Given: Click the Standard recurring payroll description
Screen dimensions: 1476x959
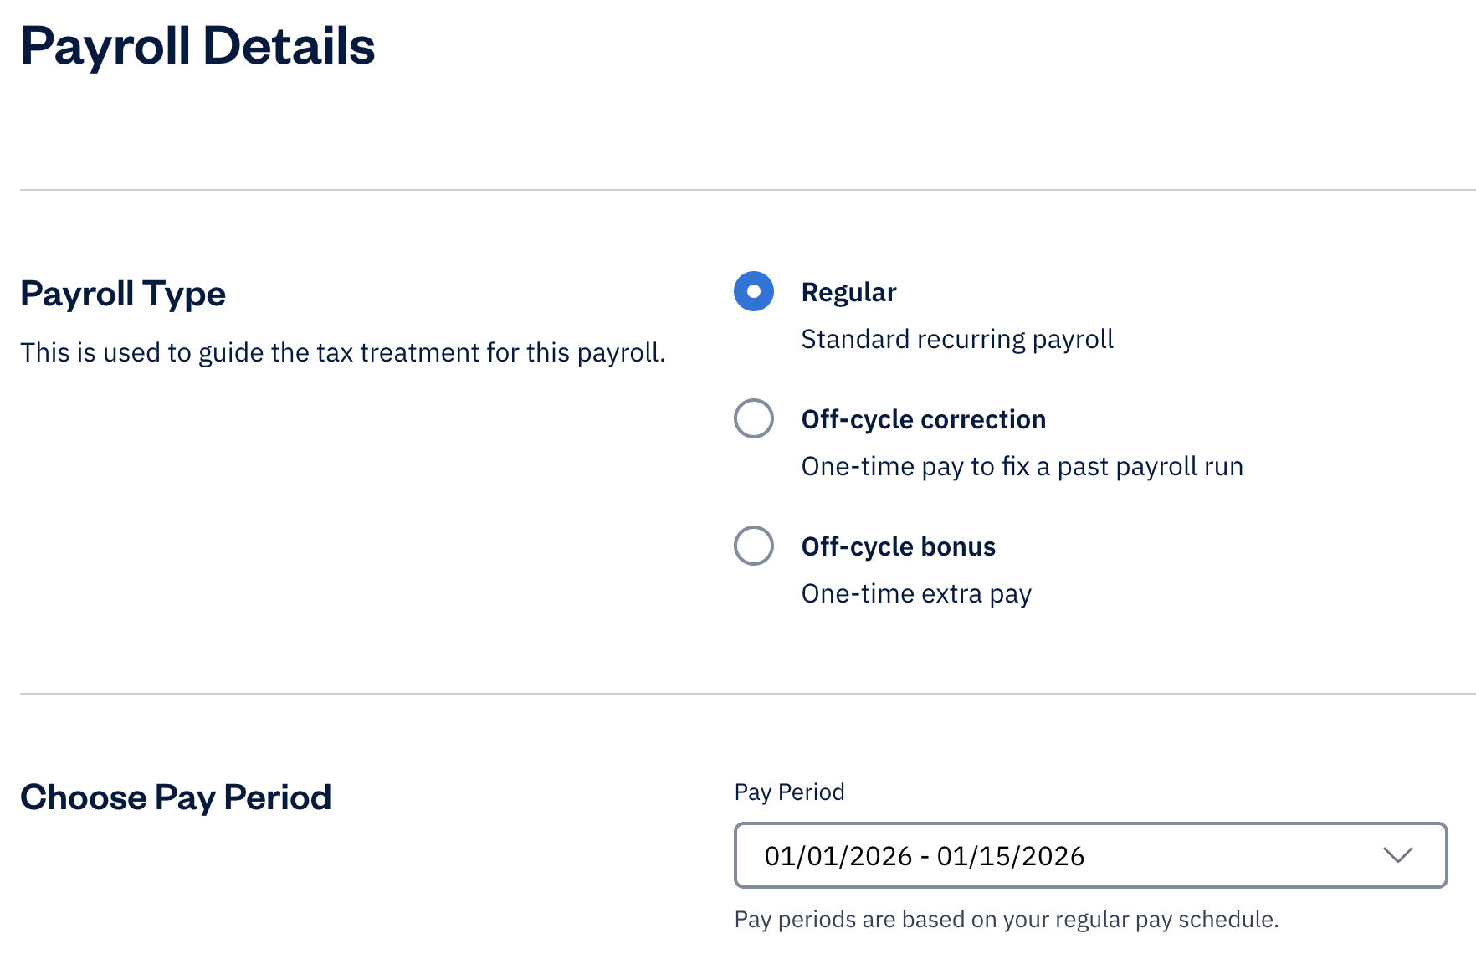Looking at the screenshot, I should [957, 339].
